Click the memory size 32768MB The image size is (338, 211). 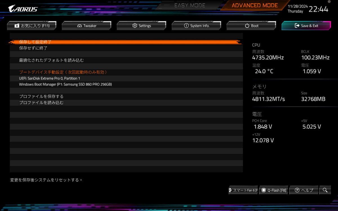[x=313, y=99]
